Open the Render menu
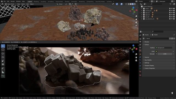 (13, 1)
